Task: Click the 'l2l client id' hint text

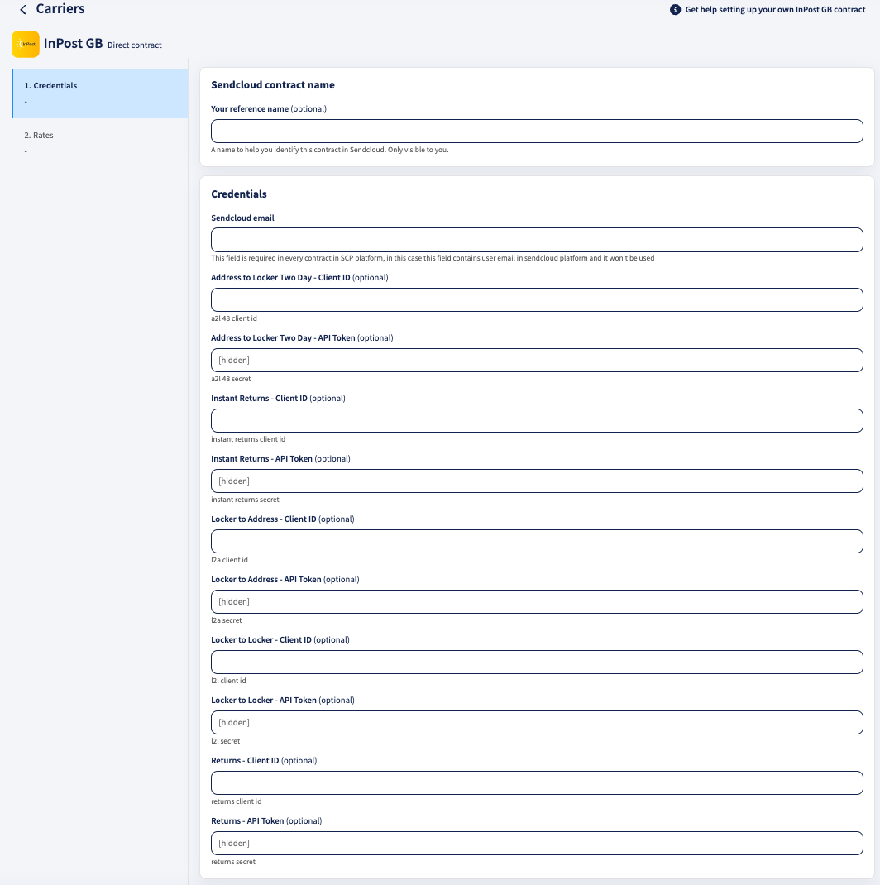Action: [228, 681]
